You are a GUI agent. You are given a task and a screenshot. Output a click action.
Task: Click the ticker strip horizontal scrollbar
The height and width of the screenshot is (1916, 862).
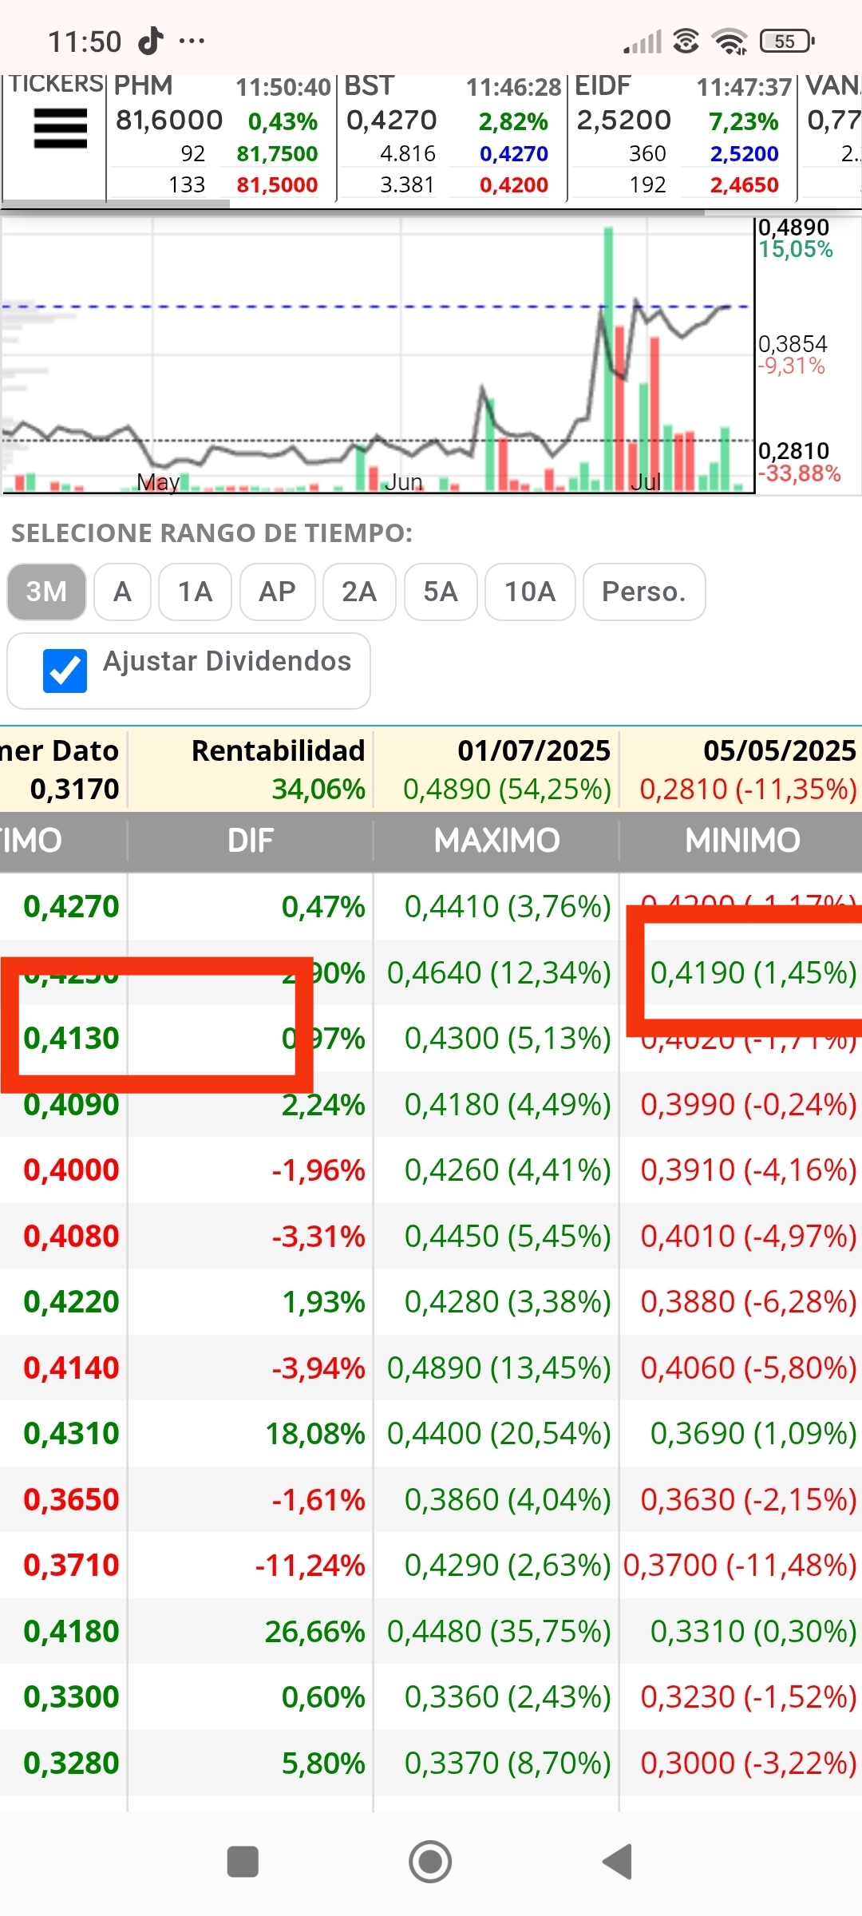click(x=116, y=204)
